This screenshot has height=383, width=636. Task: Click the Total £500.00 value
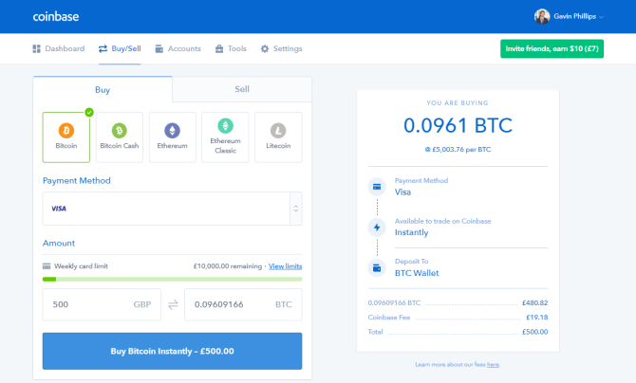tap(535, 332)
